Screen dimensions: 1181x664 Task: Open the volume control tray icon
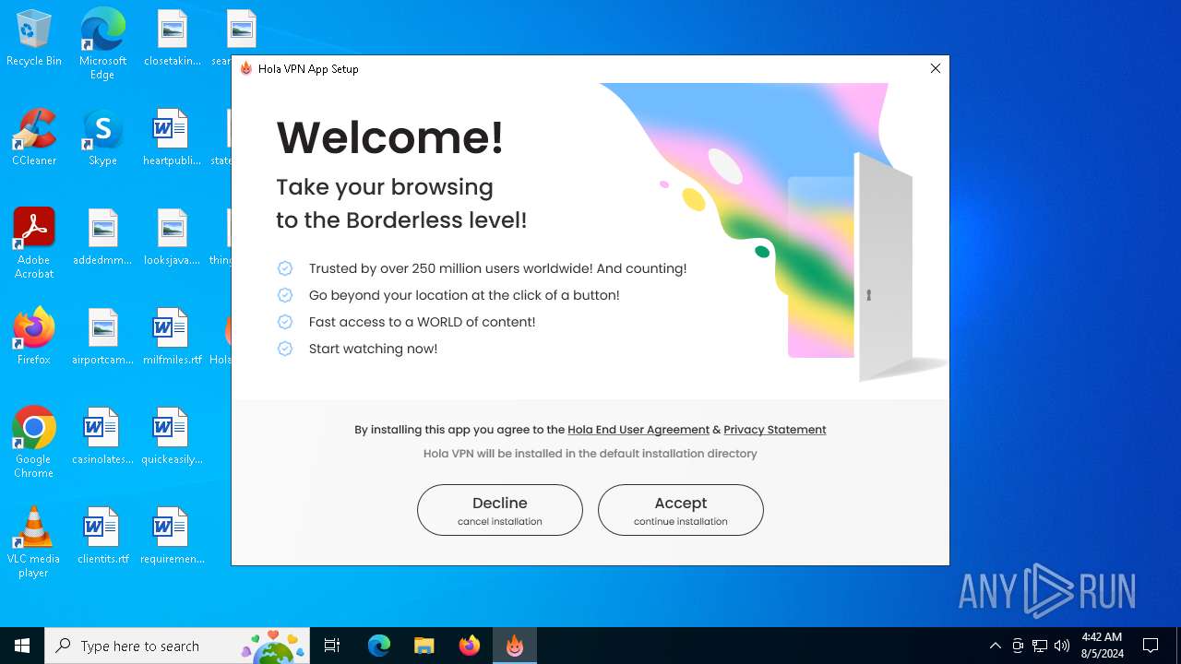pyautogui.click(x=1062, y=646)
